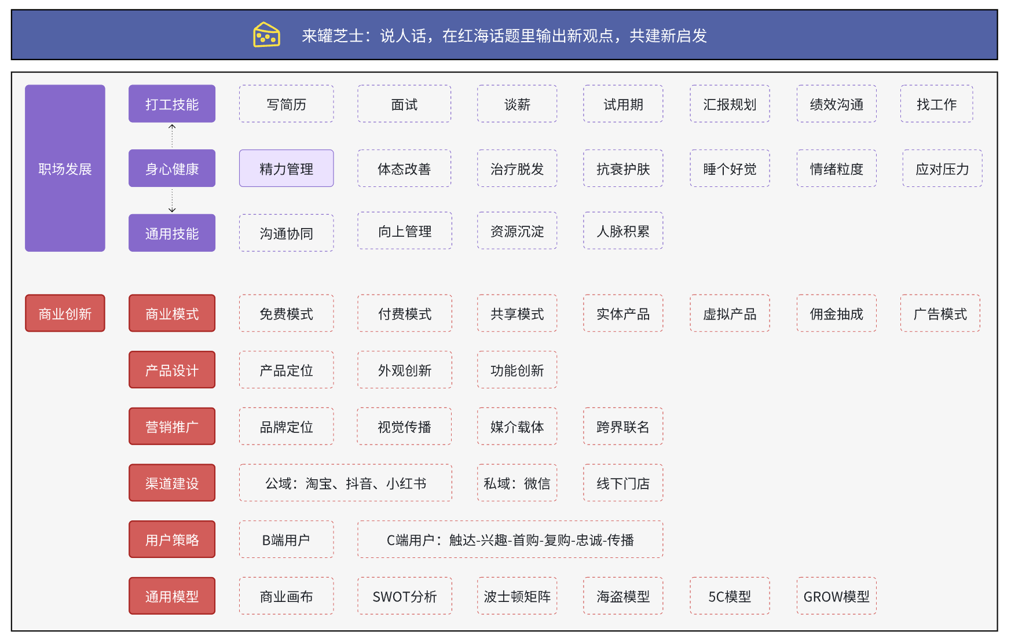1011x639 pixels.
Task: Click the GROW模型 topic box
Action: pyautogui.click(x=836, y=596)
